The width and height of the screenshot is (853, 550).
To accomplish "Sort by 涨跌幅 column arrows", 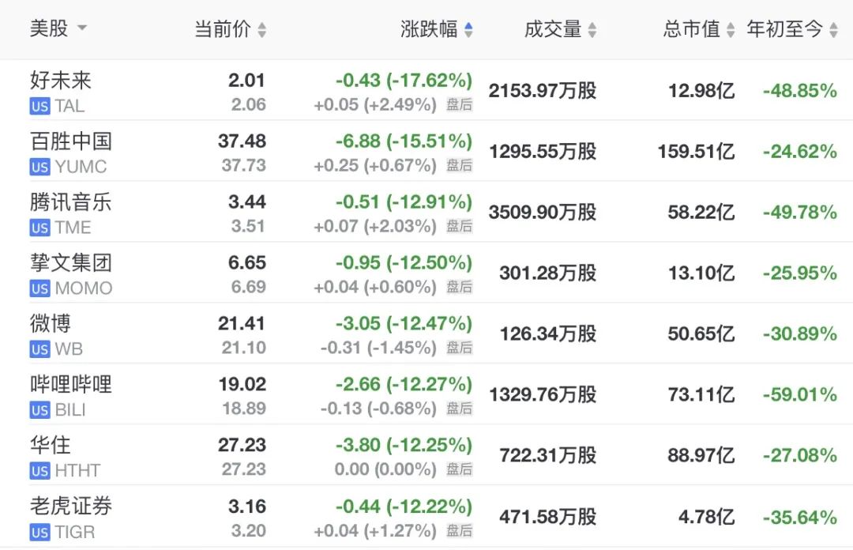I will click(468, 29).
